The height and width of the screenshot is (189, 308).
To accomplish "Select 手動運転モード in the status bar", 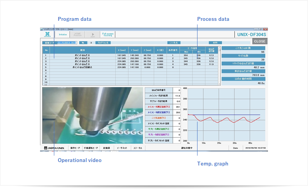I will point(91,148).
